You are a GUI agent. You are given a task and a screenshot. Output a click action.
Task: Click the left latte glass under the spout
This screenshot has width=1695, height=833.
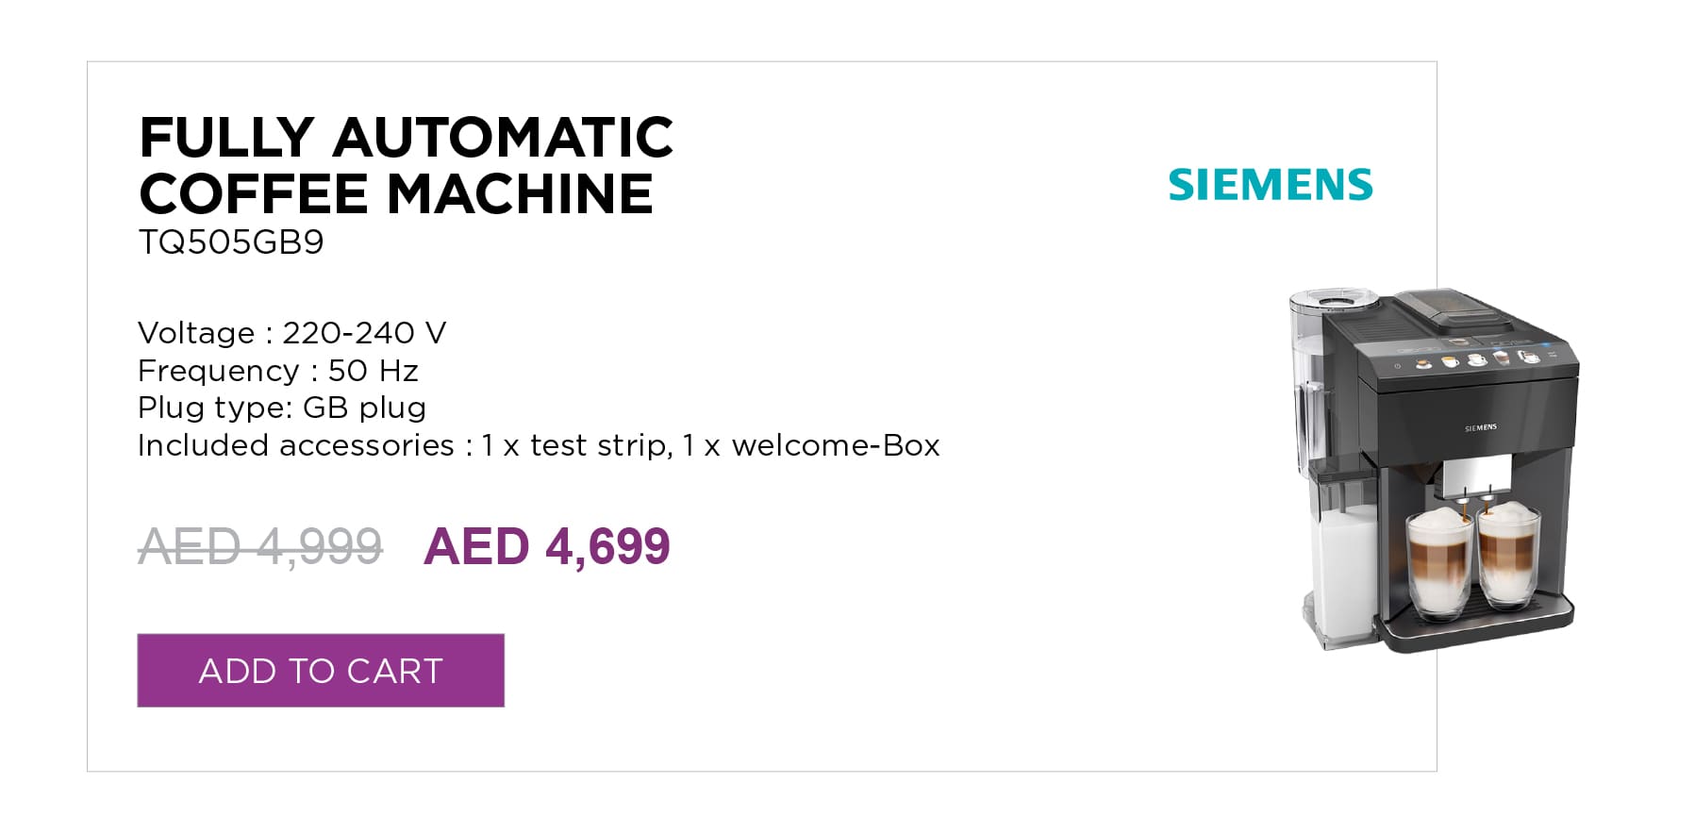(1440, 563)
